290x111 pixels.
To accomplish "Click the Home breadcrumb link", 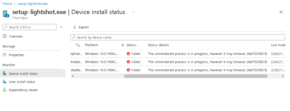I will point(7,4).
